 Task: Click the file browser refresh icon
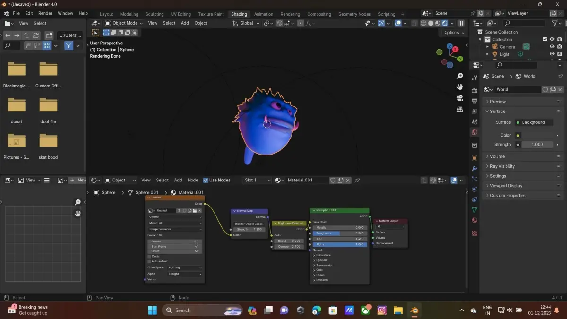coord(36,35)
